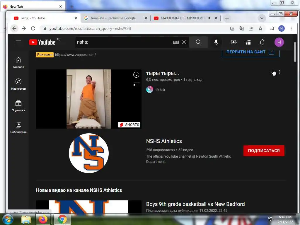The image size is (300, 225).
Task: Open three-dot menu for тыры тыры video
Action: pyautogui.click(x=280, y=72)
